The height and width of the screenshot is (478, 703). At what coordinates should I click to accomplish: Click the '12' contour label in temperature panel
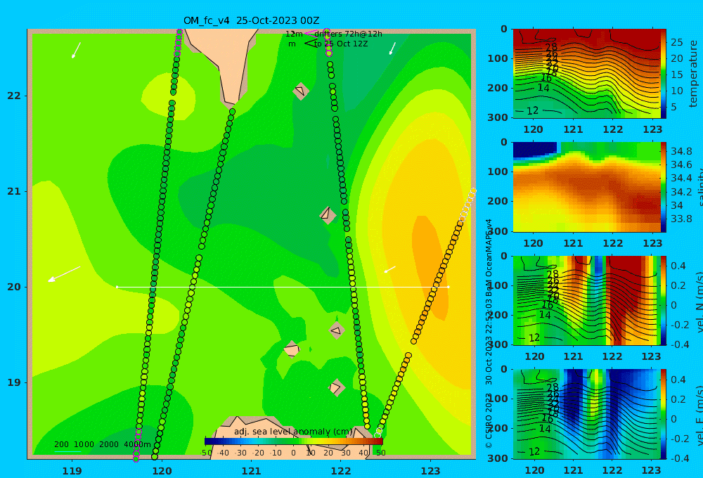coord(532,111)
